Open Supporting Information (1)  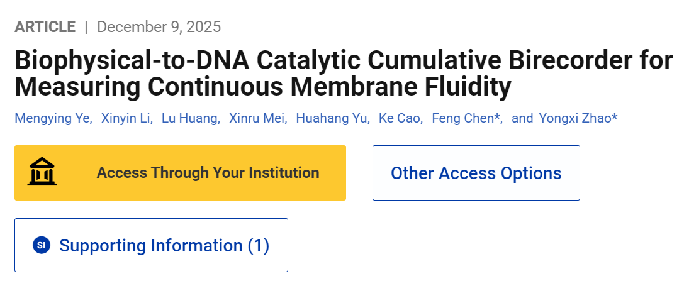[164, 245]
